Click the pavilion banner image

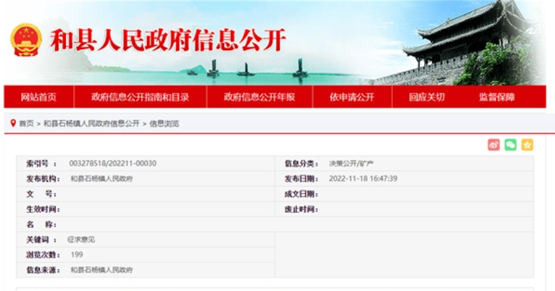[470, 44]
